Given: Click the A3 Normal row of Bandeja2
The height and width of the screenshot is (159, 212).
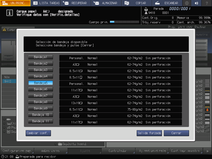Looking at the screenshot, I should click(x=121, y=64).
